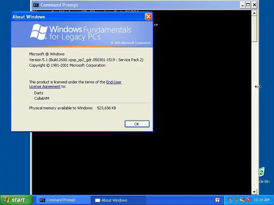Open the Windows Messenger tray icon
Viewport: 274px width, 205px height.
pos(242,200)
